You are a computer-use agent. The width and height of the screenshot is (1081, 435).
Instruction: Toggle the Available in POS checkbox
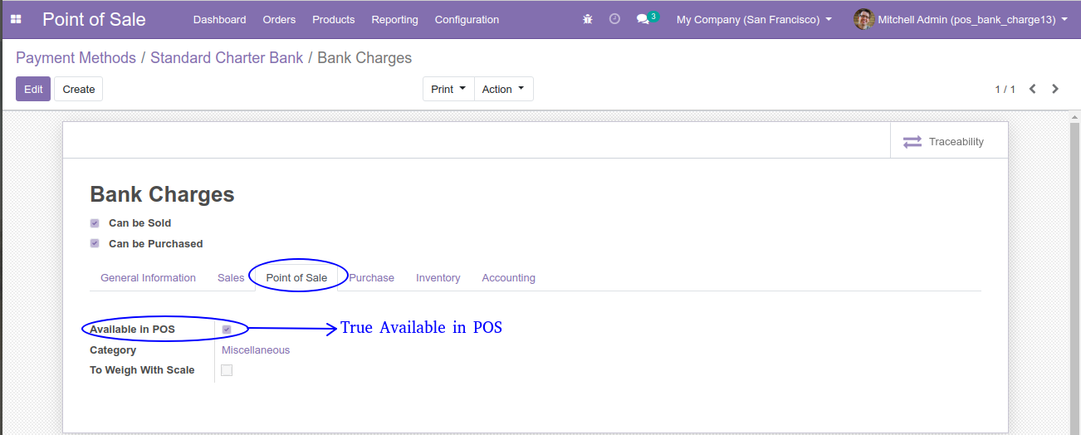click(227, 330)
